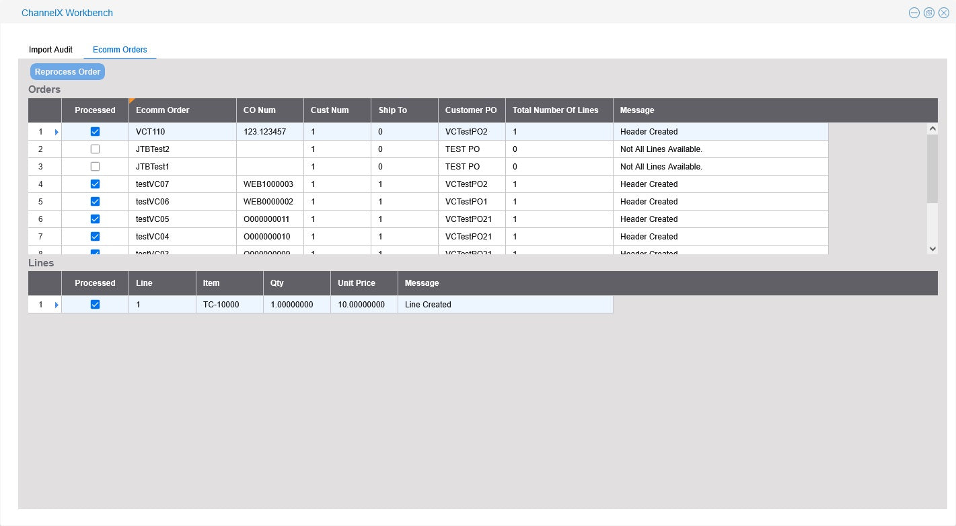Select the Ecomm Orders tab

120,50
